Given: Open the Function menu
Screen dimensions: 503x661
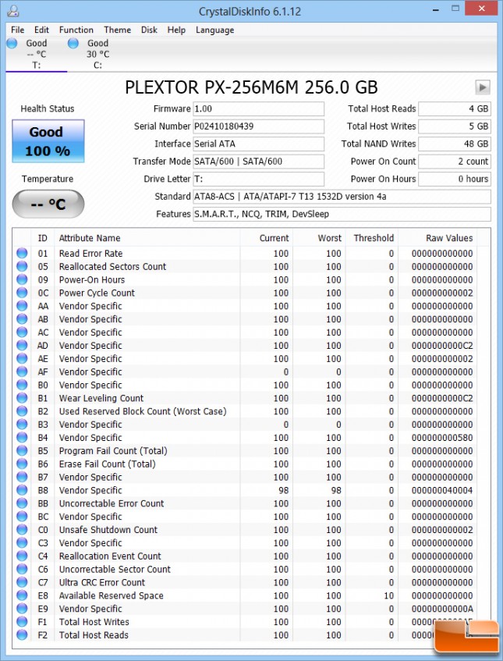Looking at the screenshot, I should pyautogui.click(x=76, y=30).
